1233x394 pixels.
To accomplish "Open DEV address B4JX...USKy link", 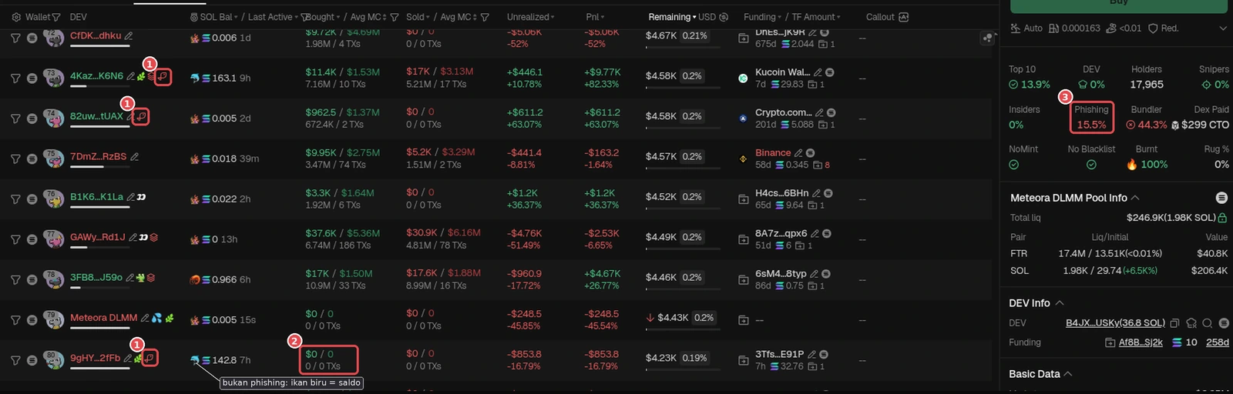I will [1115, 323].
